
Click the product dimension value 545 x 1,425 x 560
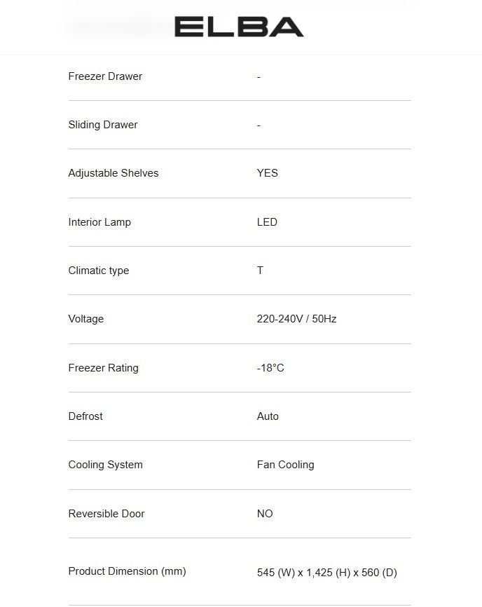(326, 573)
